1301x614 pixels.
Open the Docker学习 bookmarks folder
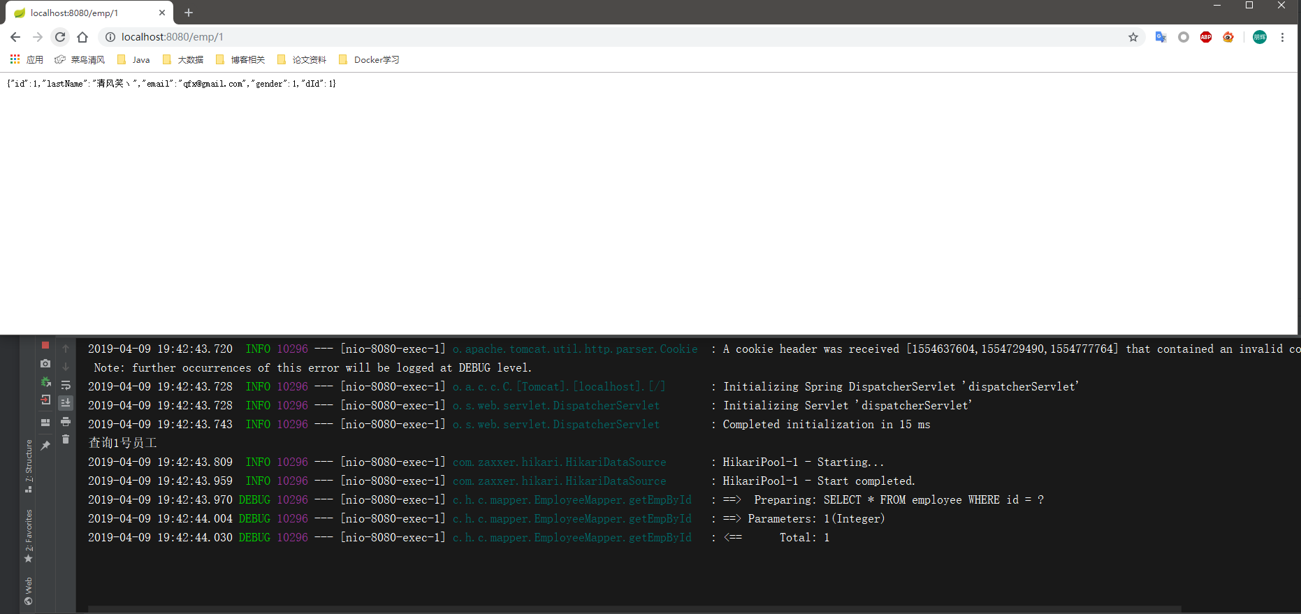pos(369,59)
